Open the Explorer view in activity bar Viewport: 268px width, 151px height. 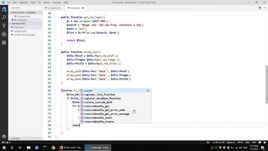coord(4,9)
